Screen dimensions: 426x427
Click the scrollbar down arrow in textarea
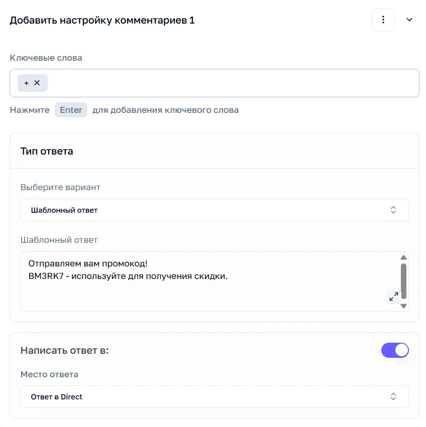pyautogui.click(x=403, y=306)
